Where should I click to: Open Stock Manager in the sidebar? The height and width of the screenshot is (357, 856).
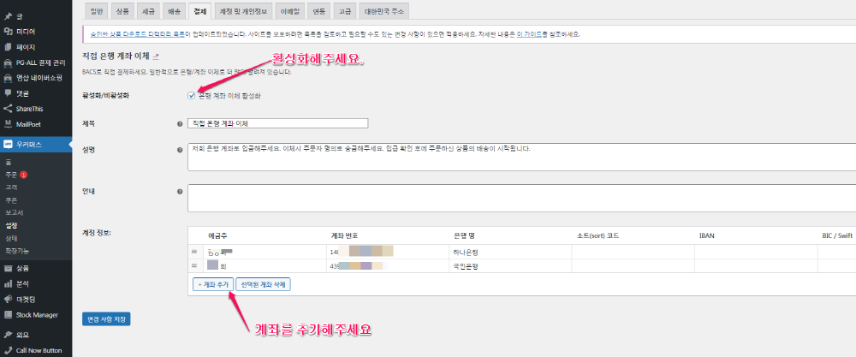(35, 314)
